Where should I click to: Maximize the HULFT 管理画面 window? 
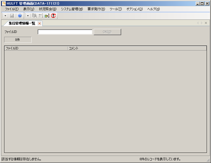(202, 4)
